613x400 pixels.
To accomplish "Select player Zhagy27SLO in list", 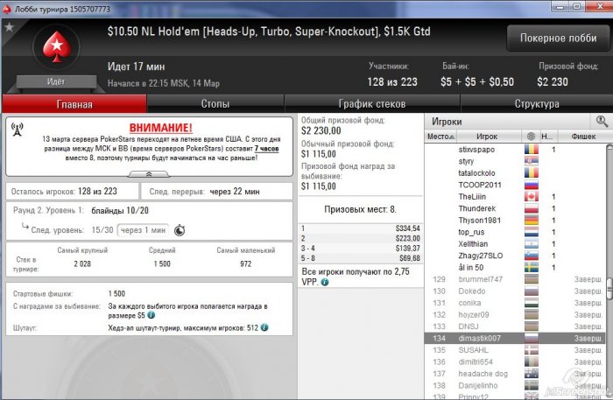I will pos(481,256).
